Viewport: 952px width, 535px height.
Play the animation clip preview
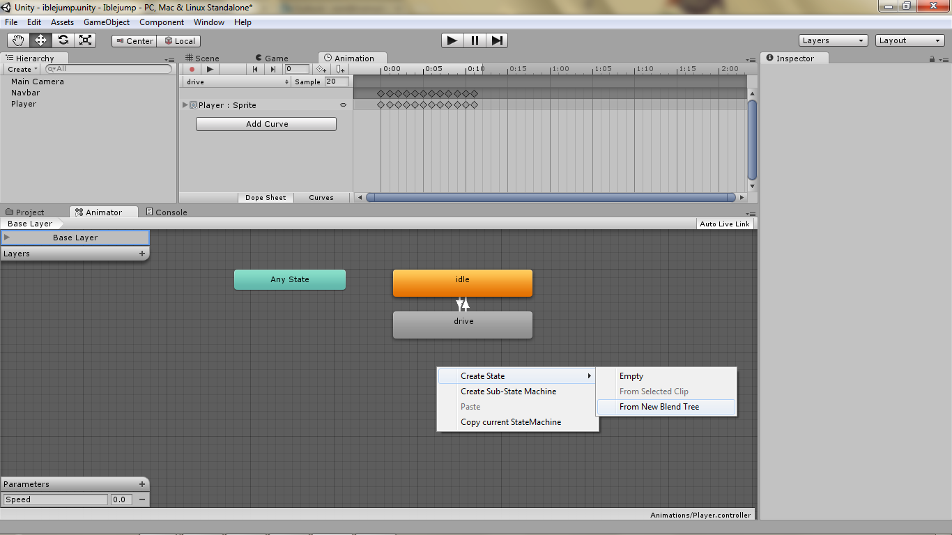[210, 69]
